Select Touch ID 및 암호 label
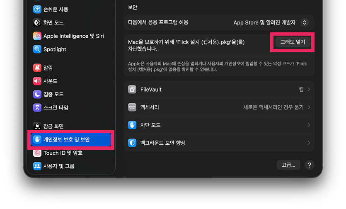This screenshot has height=209, width=346. pos(63,153)
